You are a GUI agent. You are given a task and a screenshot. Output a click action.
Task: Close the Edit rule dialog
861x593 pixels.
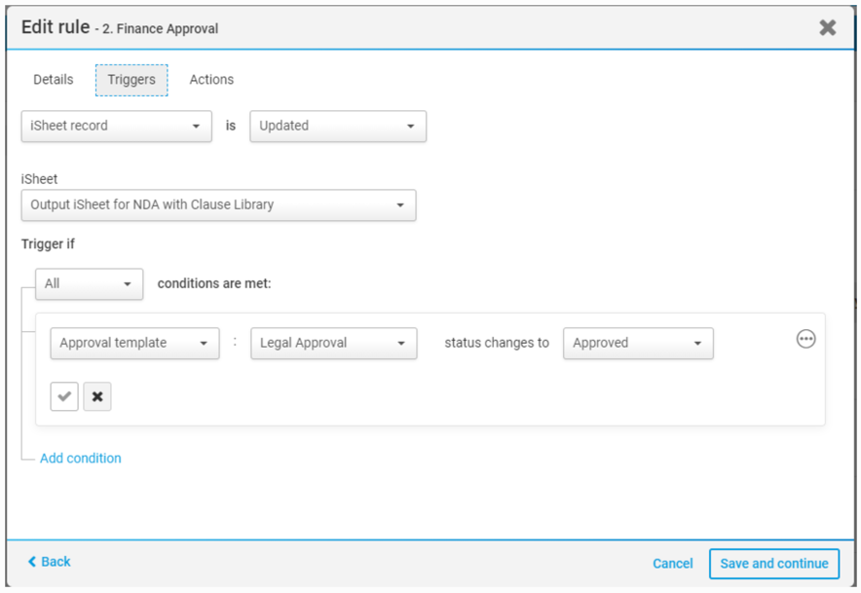coord(827,27)
